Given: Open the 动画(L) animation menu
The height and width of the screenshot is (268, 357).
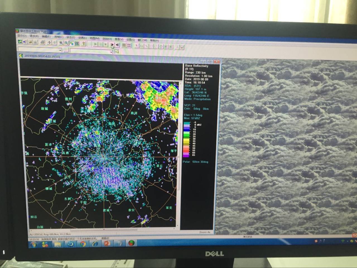Looking at the screenshot, I should (x=82, y=38).
